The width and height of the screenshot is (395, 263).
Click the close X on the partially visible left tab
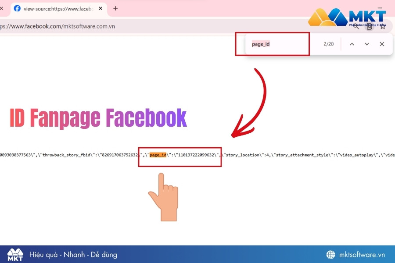[x=2, y=8]
